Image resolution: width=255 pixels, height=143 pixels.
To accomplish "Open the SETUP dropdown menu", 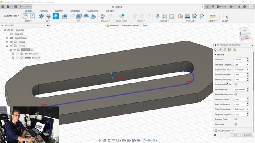I will coord(28,21).
